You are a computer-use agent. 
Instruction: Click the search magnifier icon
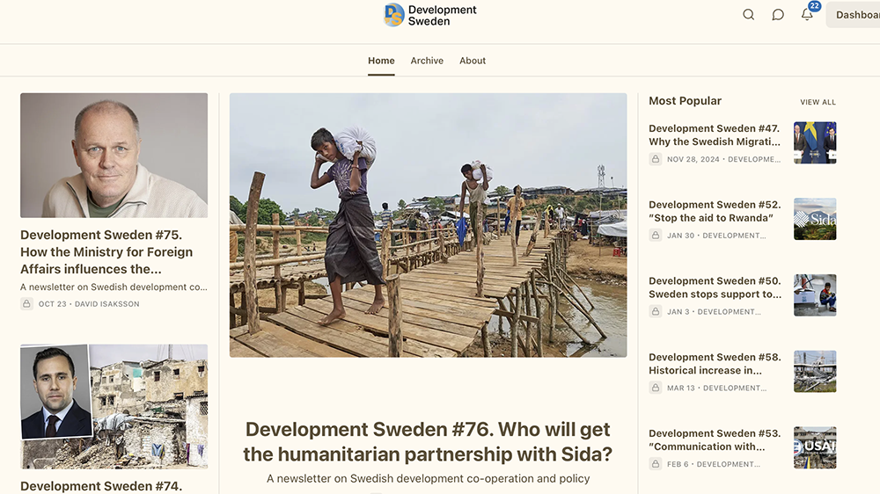[x=748, y=15]
